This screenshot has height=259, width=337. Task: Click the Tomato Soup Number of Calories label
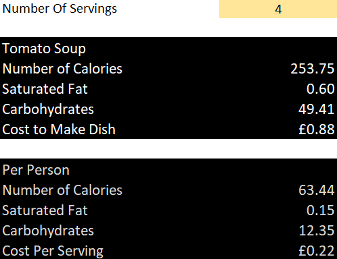pyautogui.click(x=62, y=69)
